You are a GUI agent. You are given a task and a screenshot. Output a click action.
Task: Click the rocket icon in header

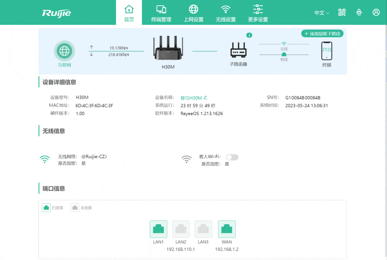tap(359, 12)
